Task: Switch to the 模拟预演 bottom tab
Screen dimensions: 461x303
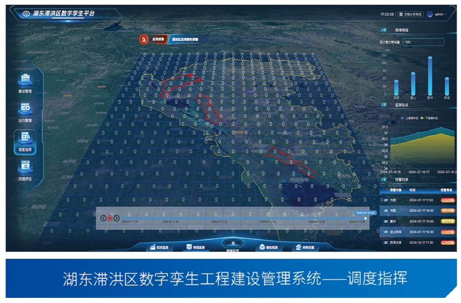Action: 269,248
